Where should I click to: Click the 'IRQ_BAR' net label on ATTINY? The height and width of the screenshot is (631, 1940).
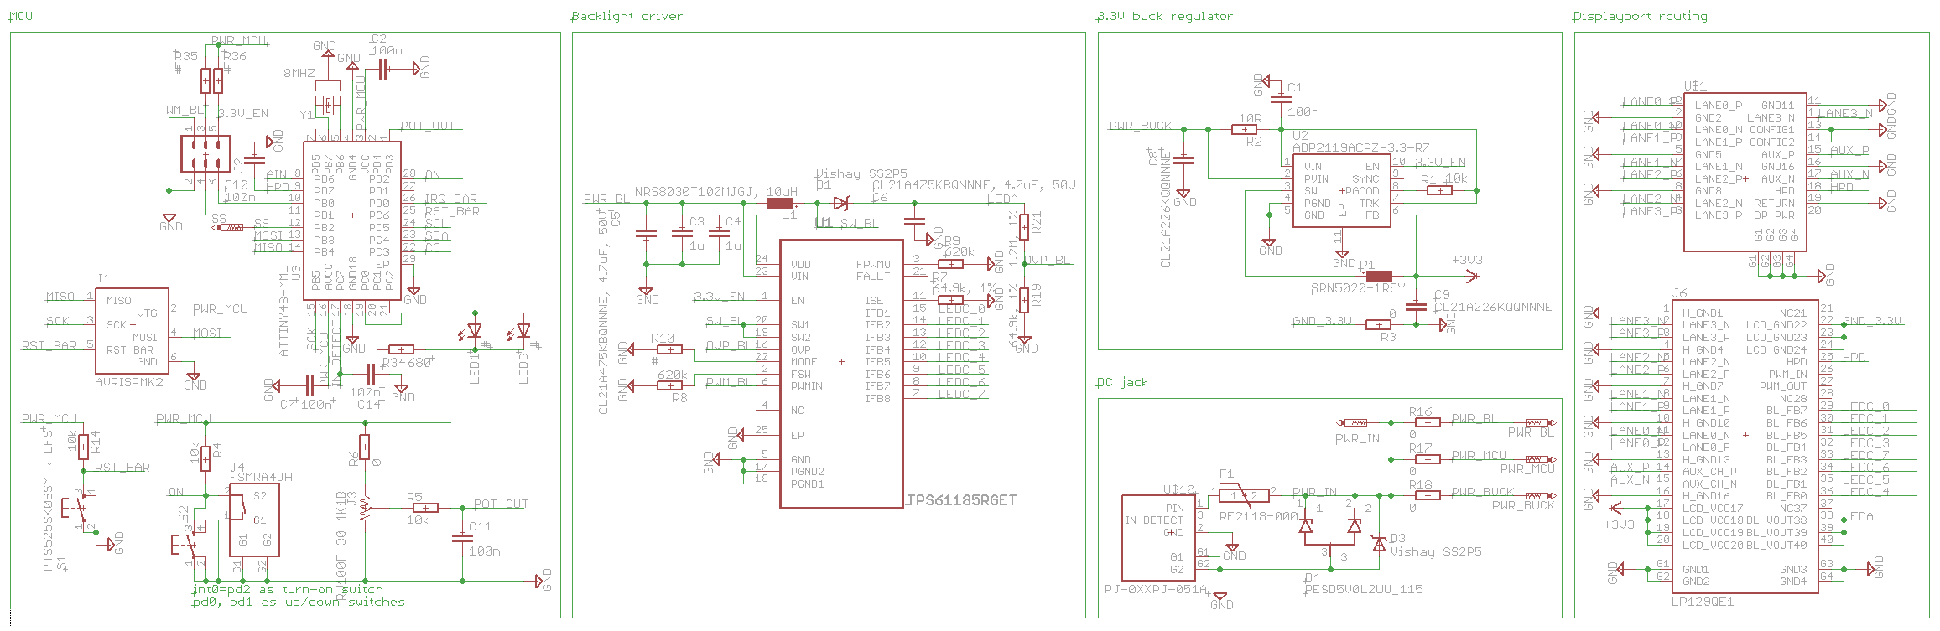coord(452,199)
